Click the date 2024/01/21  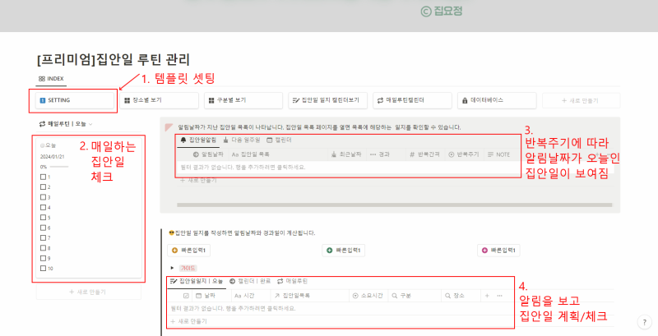52,157
